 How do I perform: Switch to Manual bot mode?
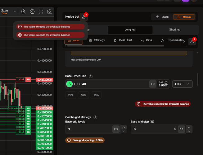[184, 17]
